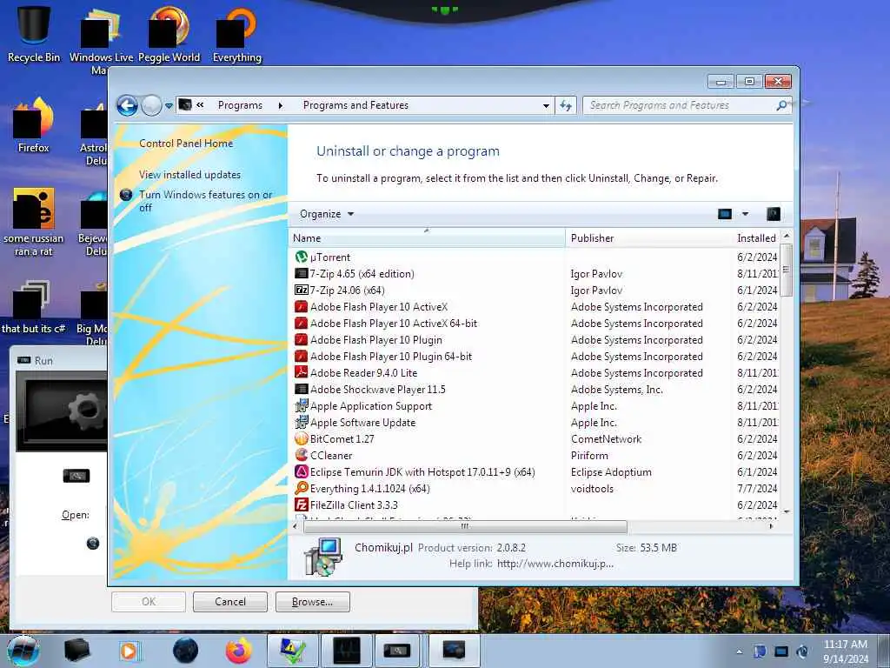This screenshot has width=890, height=668.
Task: Open the Everything desktop shortcut
Action: [237, 32]
